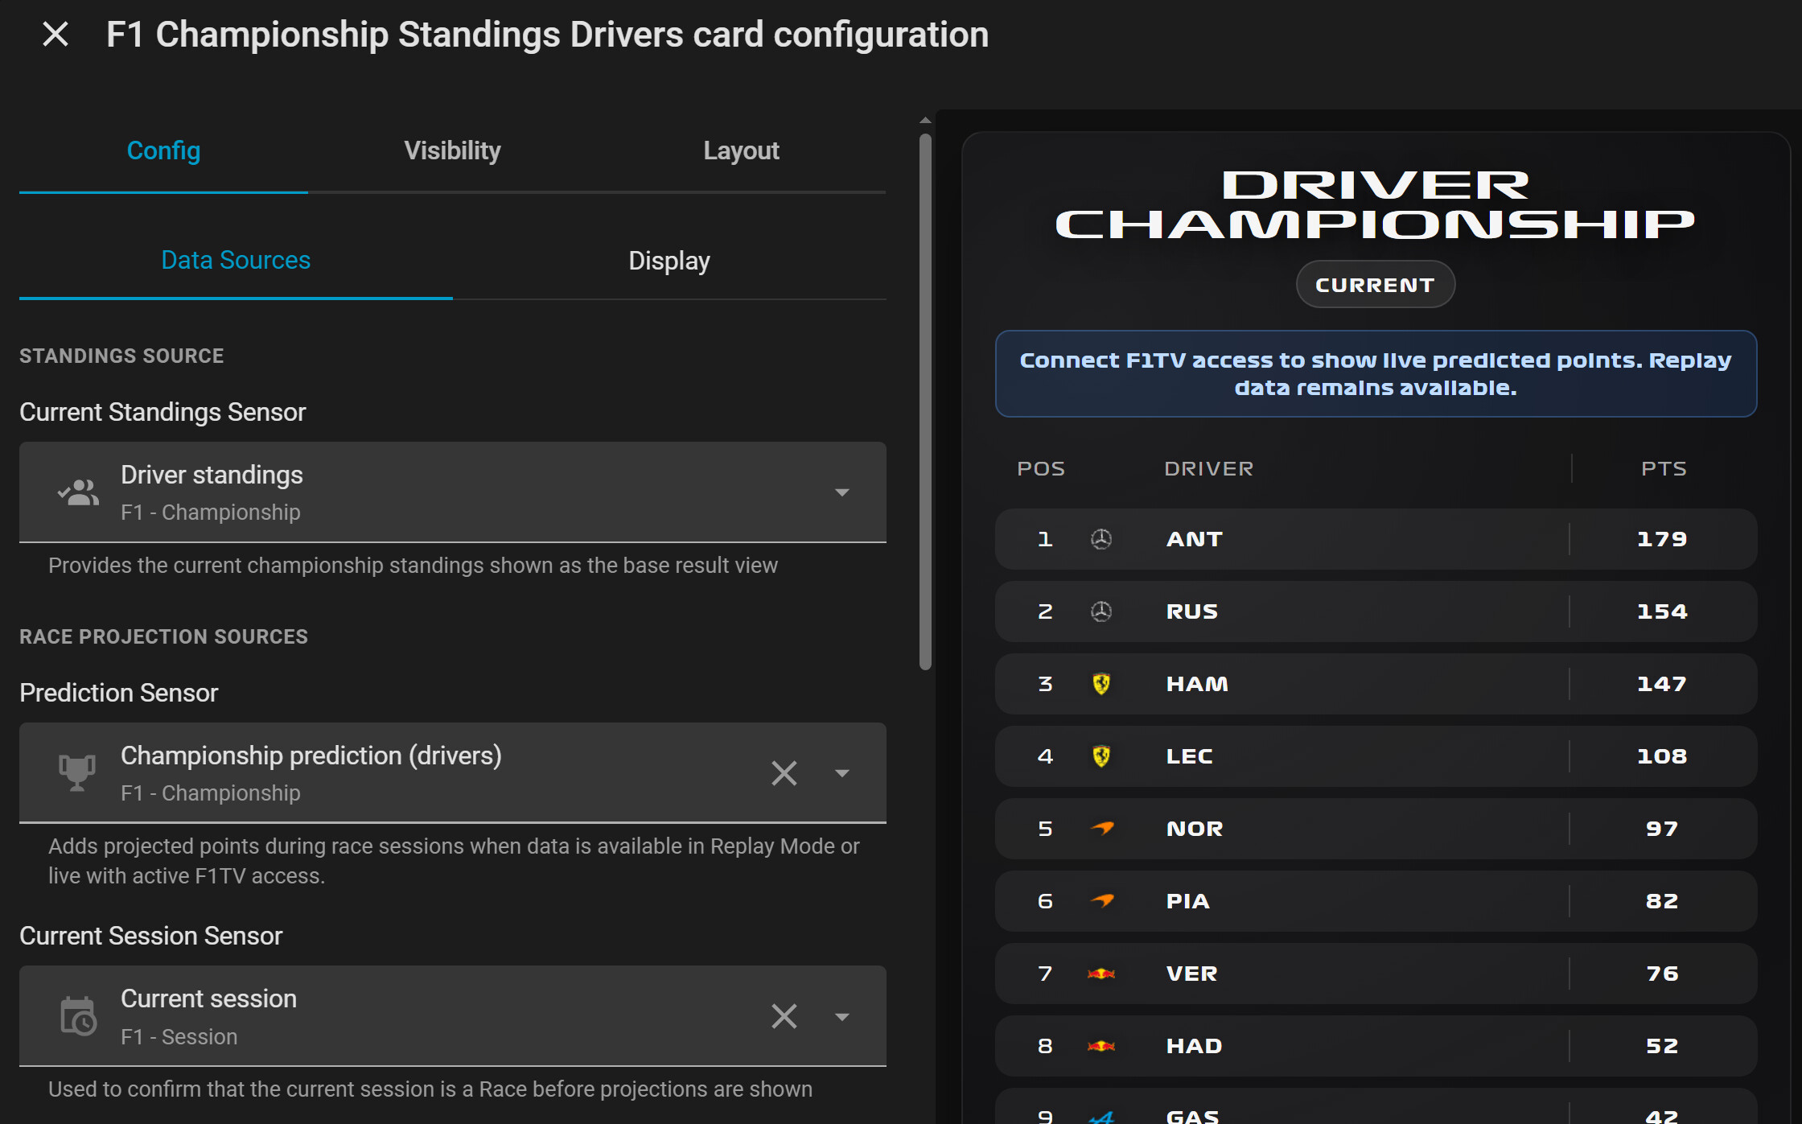The width and height of the screenshot is (1802, 1124).
Task: Open the Current Session Sensor dropdown arrow
Action: 842,1016
